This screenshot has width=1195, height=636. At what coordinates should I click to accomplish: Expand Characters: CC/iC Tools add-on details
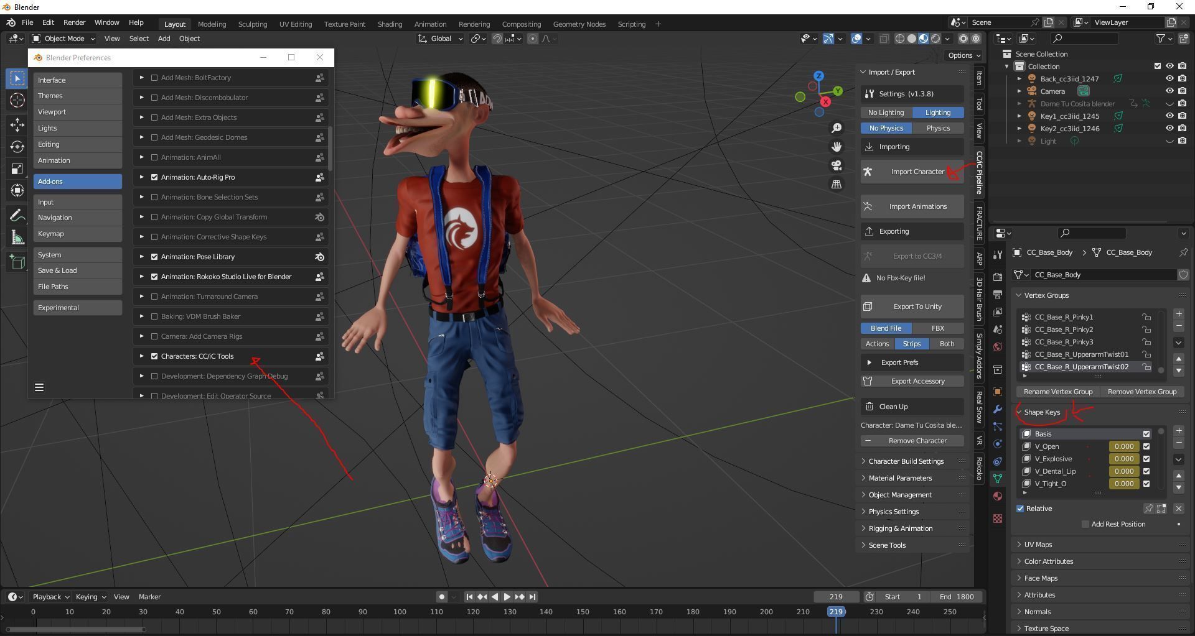click(x=141, y=356)
